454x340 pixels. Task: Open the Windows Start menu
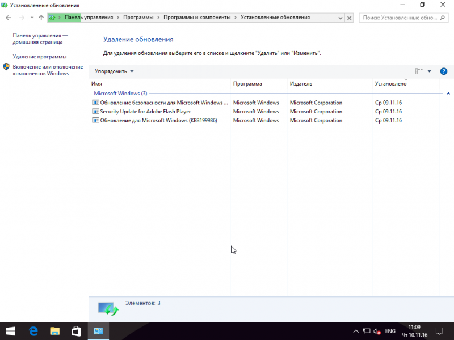coord(11,331)
